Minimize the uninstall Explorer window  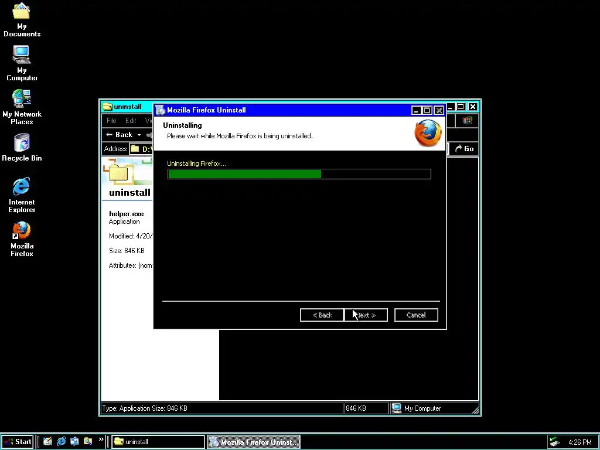[x=451, y=107]
